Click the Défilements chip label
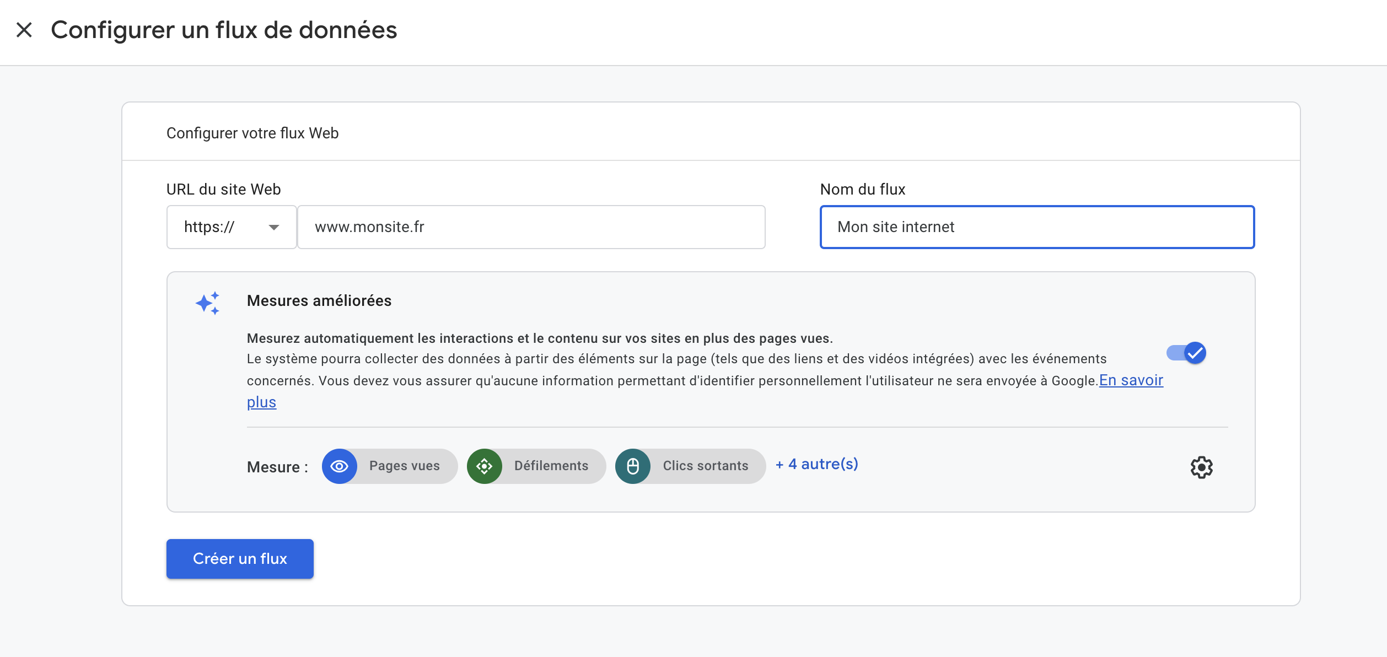The height and width of the screenshot is (657, 1387). click(x=551, y=466)
